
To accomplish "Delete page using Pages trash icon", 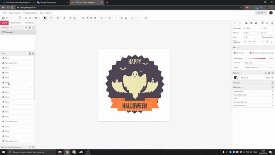I will [30, 28].
